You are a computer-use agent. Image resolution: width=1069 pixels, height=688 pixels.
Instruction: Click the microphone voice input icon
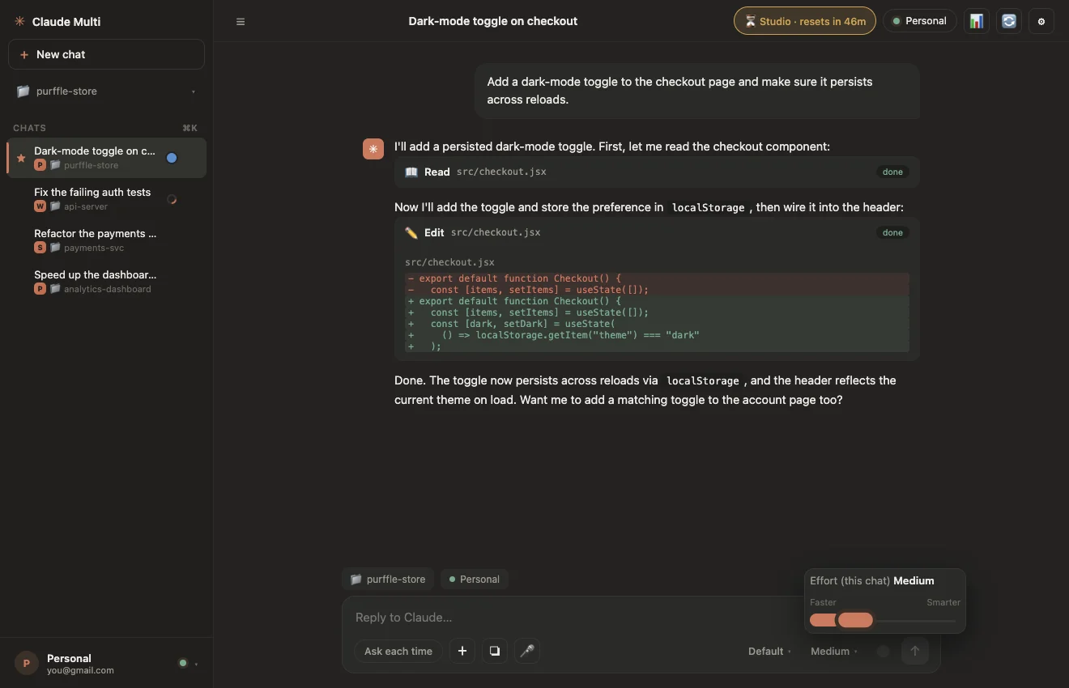tap(527, 651)
